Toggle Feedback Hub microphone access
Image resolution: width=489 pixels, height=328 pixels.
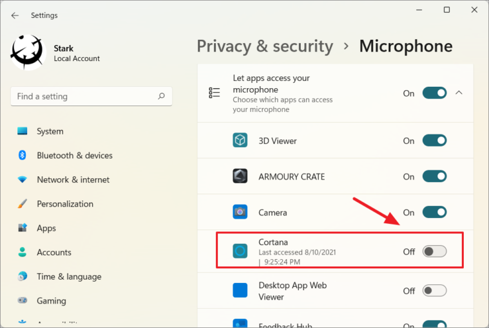pyautogui.click(x=434, y=324)
